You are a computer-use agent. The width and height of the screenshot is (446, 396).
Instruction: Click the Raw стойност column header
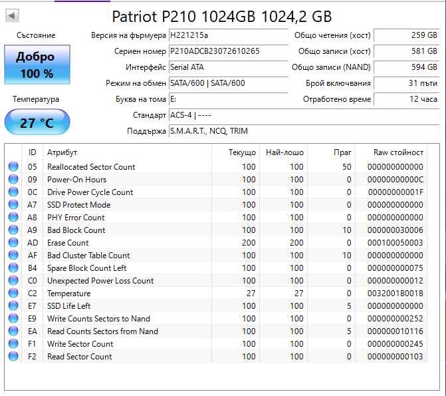[x=391, y=152]
